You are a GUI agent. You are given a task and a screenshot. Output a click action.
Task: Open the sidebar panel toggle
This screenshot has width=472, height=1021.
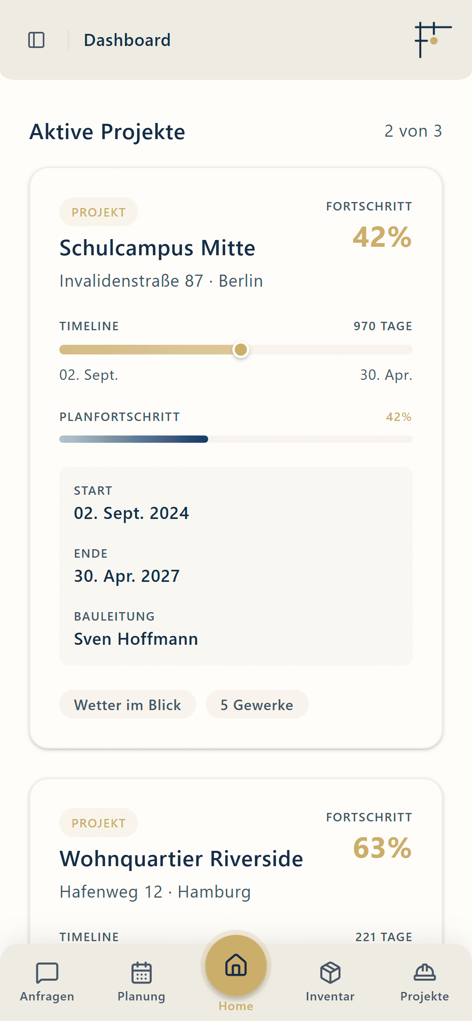coord(36,40)
